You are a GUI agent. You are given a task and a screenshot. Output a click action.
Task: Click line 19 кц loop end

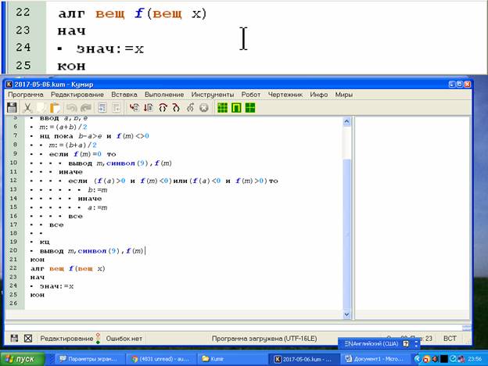[x=45, y=242]
